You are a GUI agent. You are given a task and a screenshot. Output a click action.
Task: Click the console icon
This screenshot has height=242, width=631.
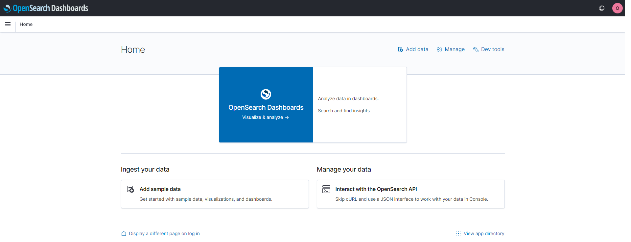coord(326,189)
